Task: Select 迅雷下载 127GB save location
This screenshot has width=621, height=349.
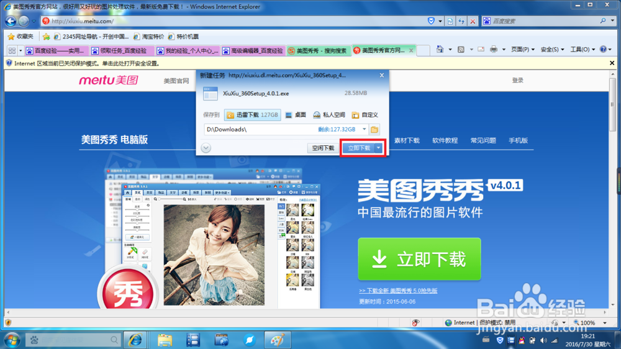Action: coord(253,115)
